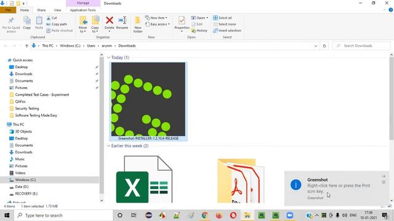Open the QAFox folder
Viewport: 394px width, 221px height.
coord(20,101)
